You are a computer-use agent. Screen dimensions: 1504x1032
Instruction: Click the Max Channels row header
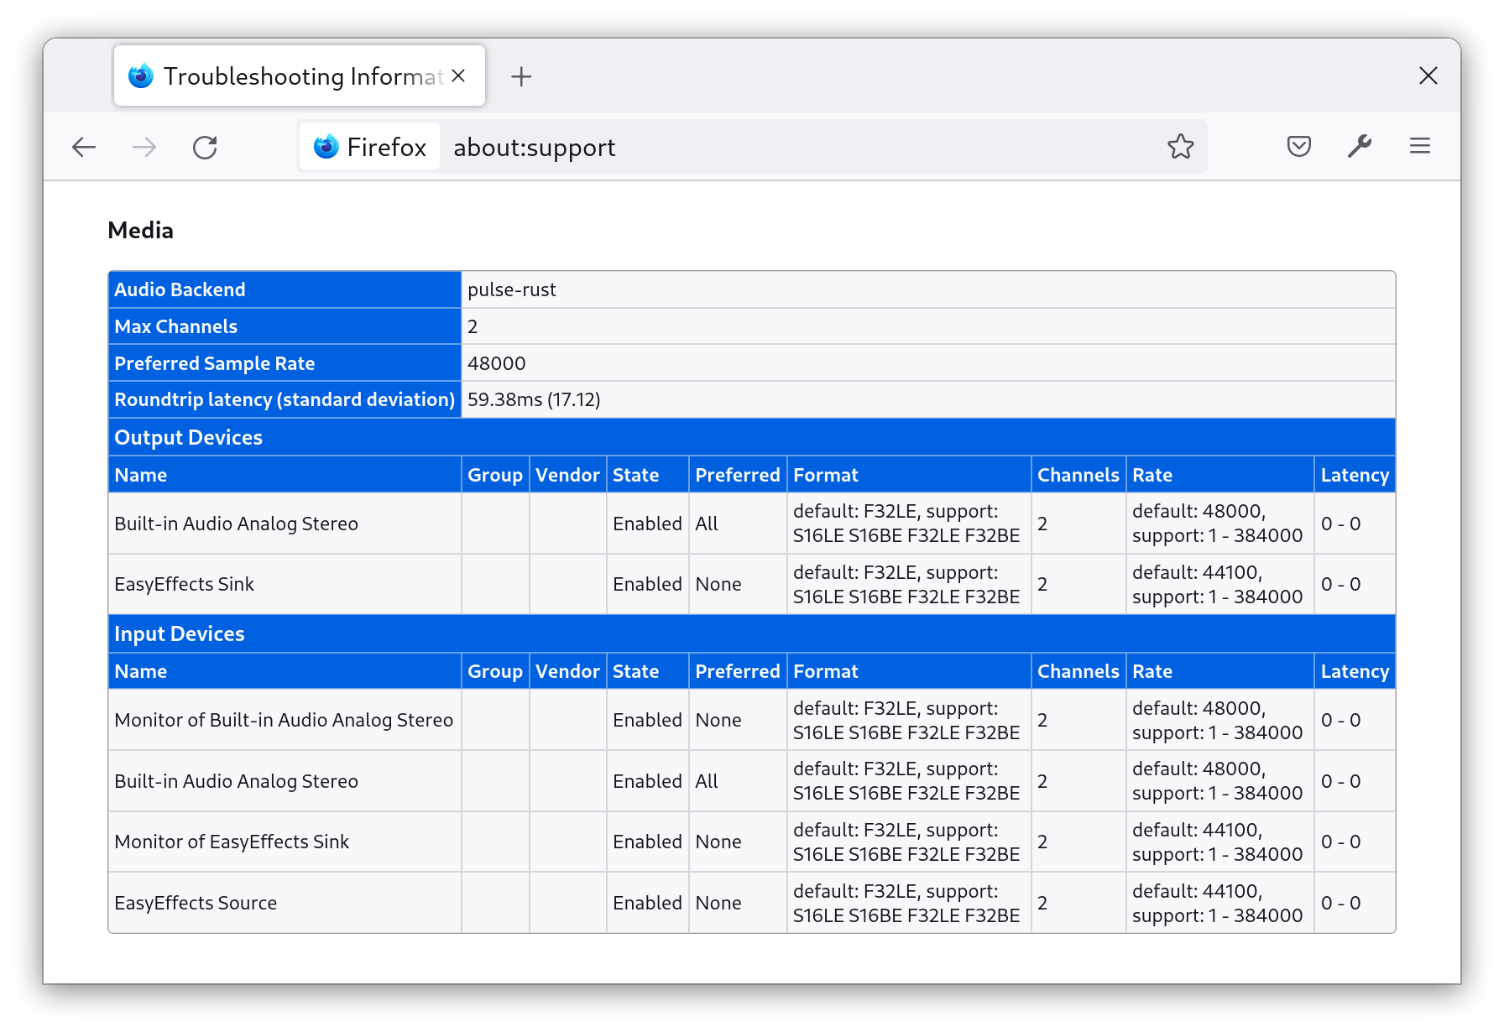tap(285, 326)
